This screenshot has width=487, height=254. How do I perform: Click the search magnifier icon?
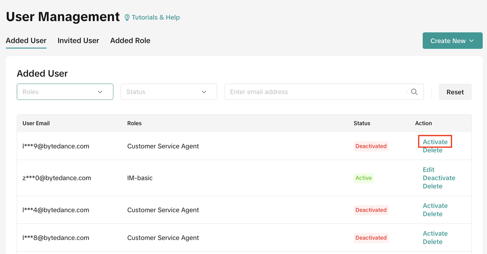pos(414,92)
